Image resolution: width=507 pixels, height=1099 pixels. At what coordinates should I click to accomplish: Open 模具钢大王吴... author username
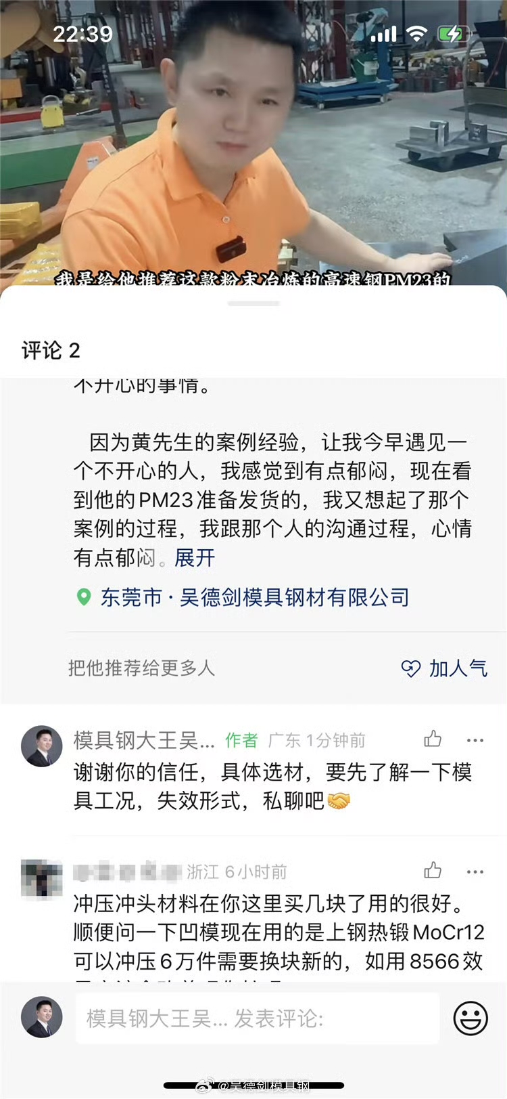coord(144,740)
